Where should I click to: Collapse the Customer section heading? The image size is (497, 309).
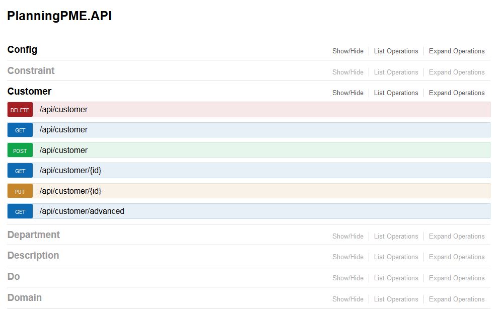(29, 92)
